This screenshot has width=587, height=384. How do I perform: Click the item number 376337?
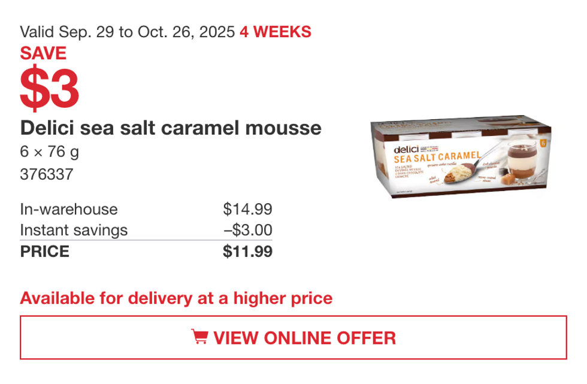pos(46,174)
